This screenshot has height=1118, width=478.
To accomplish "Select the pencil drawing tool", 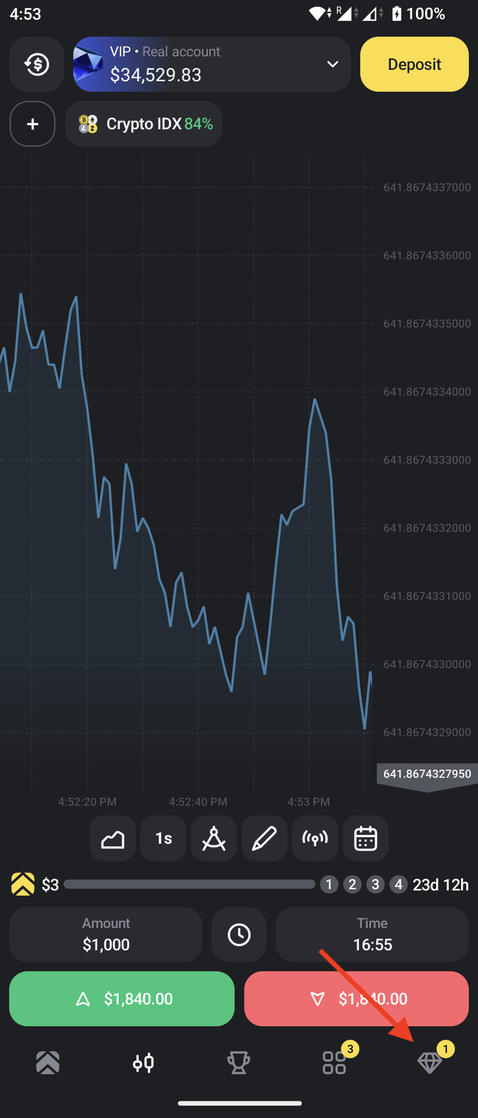I will tap(264, 838).
